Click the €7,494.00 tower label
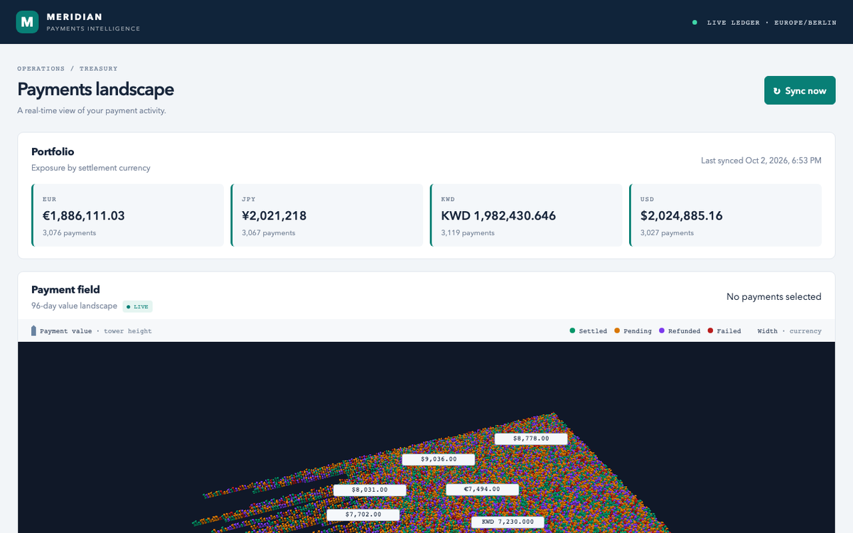853x533 pixels. point(482,489)
